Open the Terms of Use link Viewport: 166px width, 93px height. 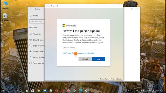[x=104, y=79]
